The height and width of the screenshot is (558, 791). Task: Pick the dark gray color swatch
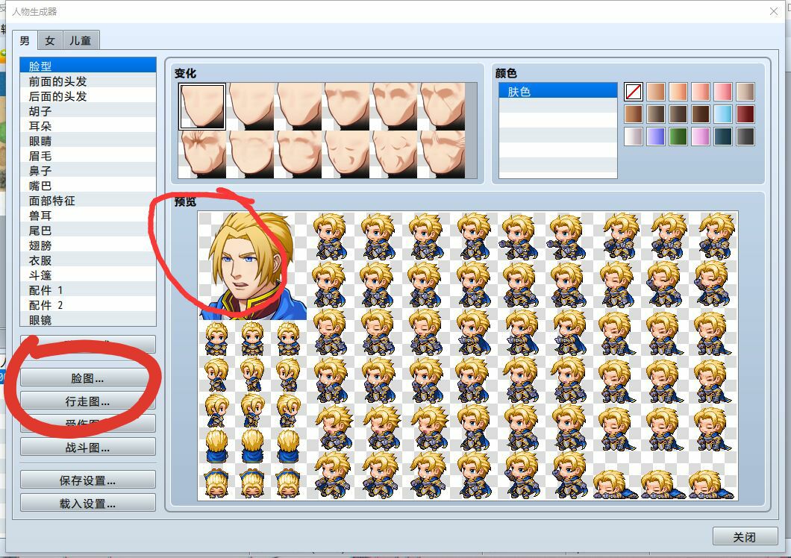745,137
